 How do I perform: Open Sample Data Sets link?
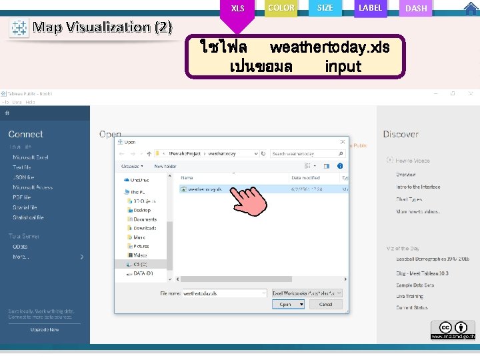tap(415, 285)
